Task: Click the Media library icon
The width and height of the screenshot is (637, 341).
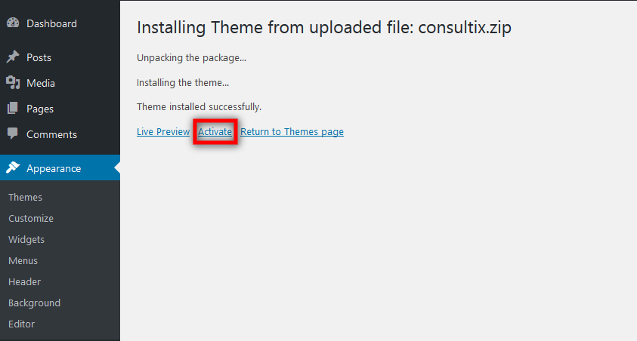Action: (13, 83)
